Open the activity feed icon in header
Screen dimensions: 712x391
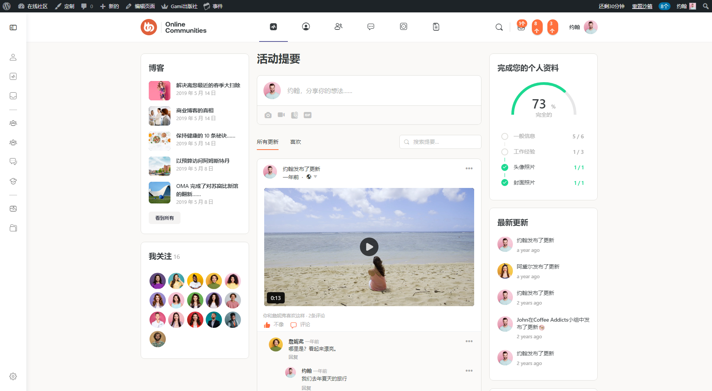pyautogui.click(x=273, y=27)
